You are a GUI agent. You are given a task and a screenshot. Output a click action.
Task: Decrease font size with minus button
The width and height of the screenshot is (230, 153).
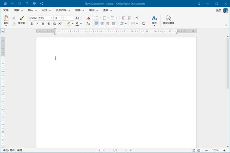66,18
